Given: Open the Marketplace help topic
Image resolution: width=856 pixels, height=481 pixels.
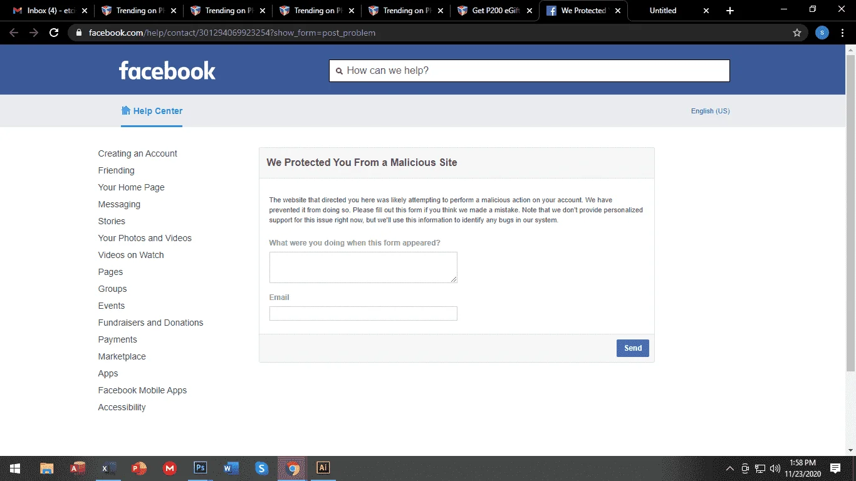Looking at the screenshot, I should pos(122,356).
